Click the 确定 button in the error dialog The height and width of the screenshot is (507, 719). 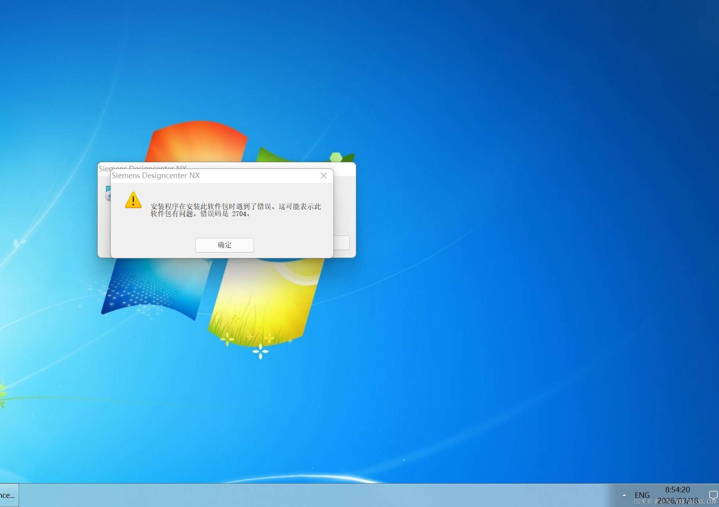pos(224,245)
